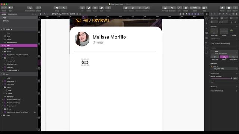239x134 pixels.
Task: Click the Link prototyping icon
Action: click(179, 8)
